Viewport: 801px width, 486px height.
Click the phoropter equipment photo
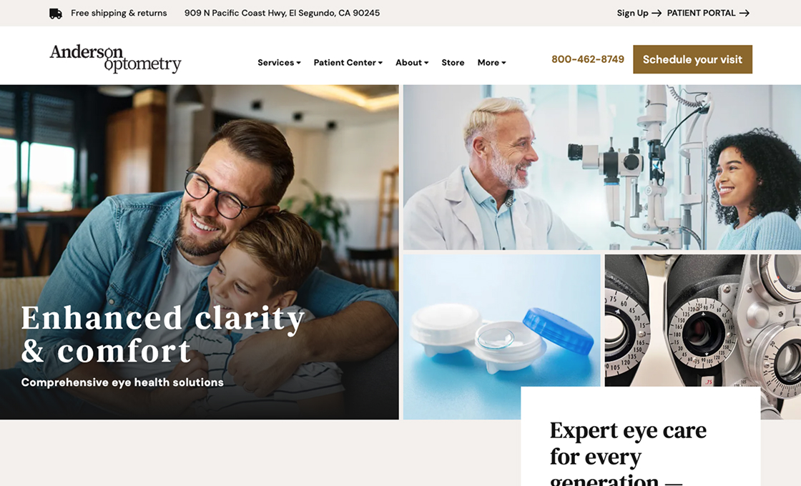pos(703,321)
